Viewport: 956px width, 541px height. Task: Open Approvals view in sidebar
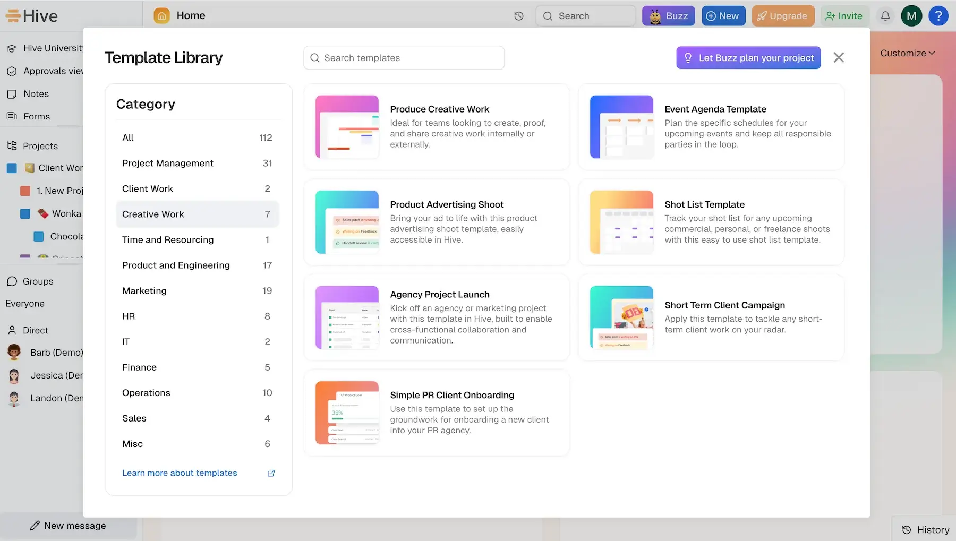pos(45,71)
